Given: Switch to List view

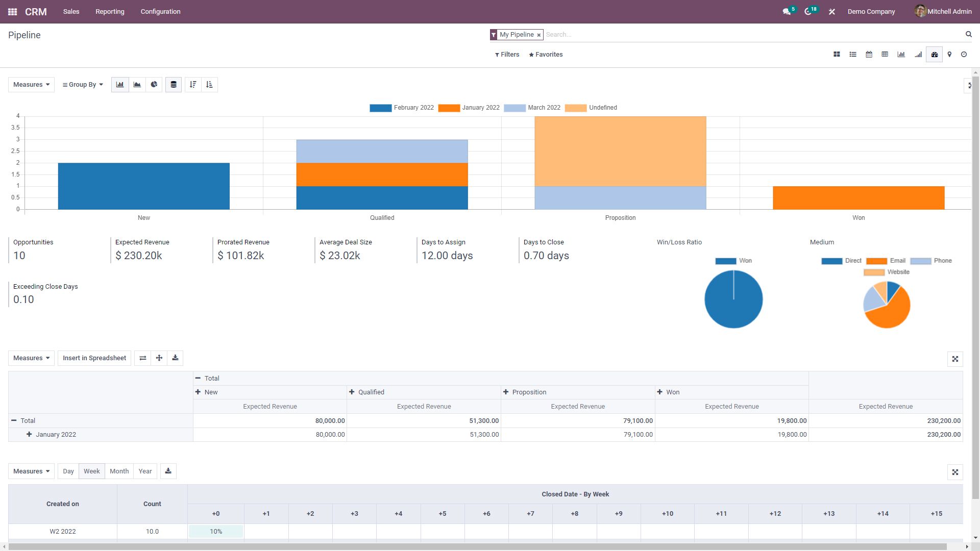Looking at the screenshot, I should (x=853, y=55).
